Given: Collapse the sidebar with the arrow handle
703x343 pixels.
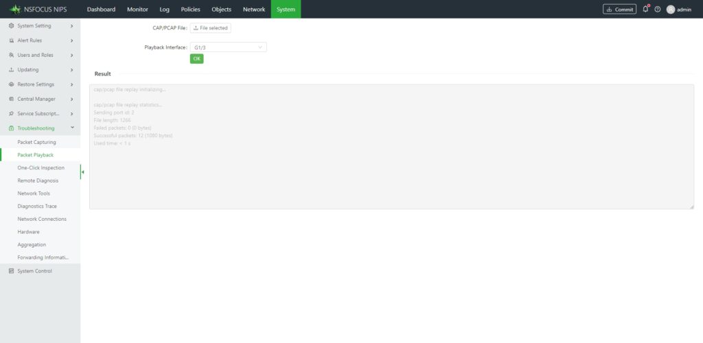Looking at the screenshot, I should [x=82, y=172].
